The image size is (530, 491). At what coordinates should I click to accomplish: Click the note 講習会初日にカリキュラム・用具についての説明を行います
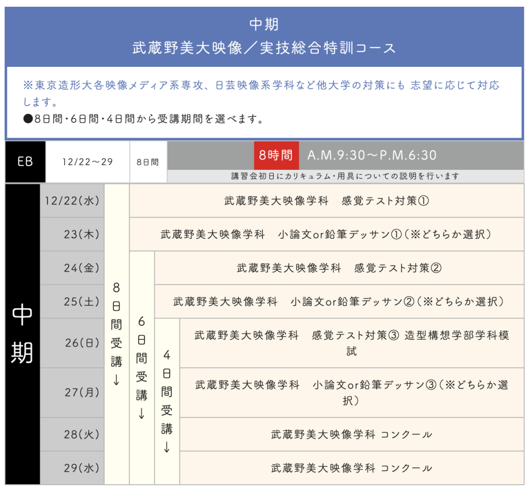[x=345, y=176]
